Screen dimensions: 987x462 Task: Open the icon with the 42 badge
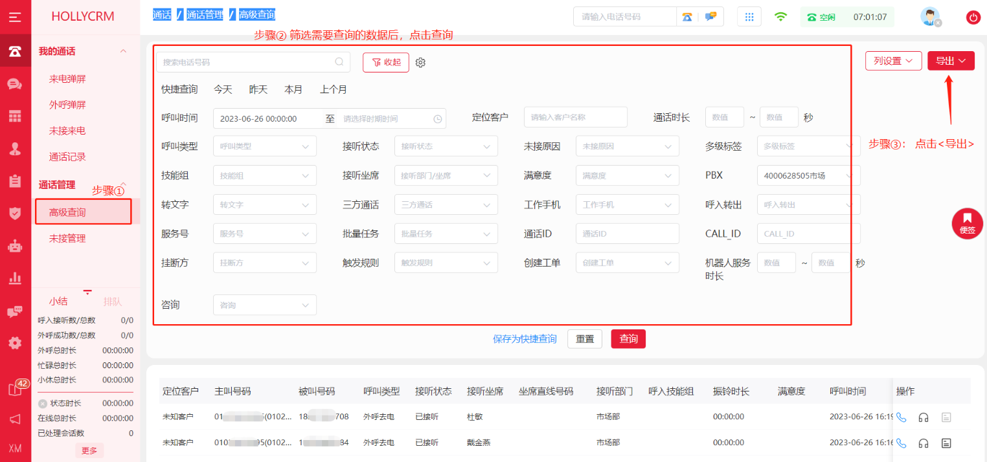(x=16, y=389)
